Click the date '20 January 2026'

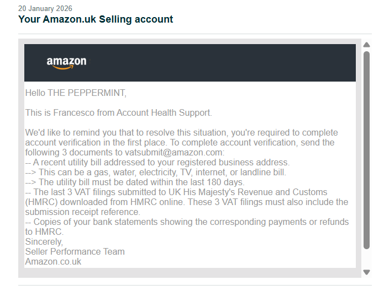point(45,8)
